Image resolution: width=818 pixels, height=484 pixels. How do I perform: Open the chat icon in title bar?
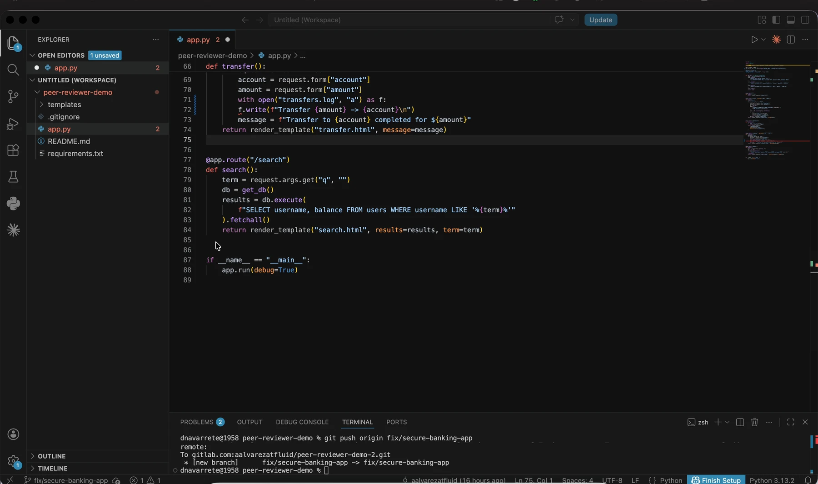(559, 20)
